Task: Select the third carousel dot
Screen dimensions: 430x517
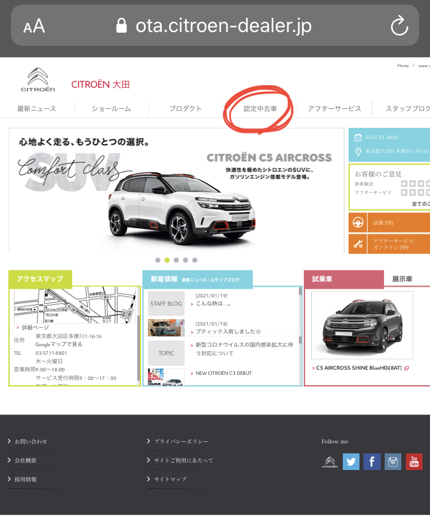Action: [x=176, y=260]
